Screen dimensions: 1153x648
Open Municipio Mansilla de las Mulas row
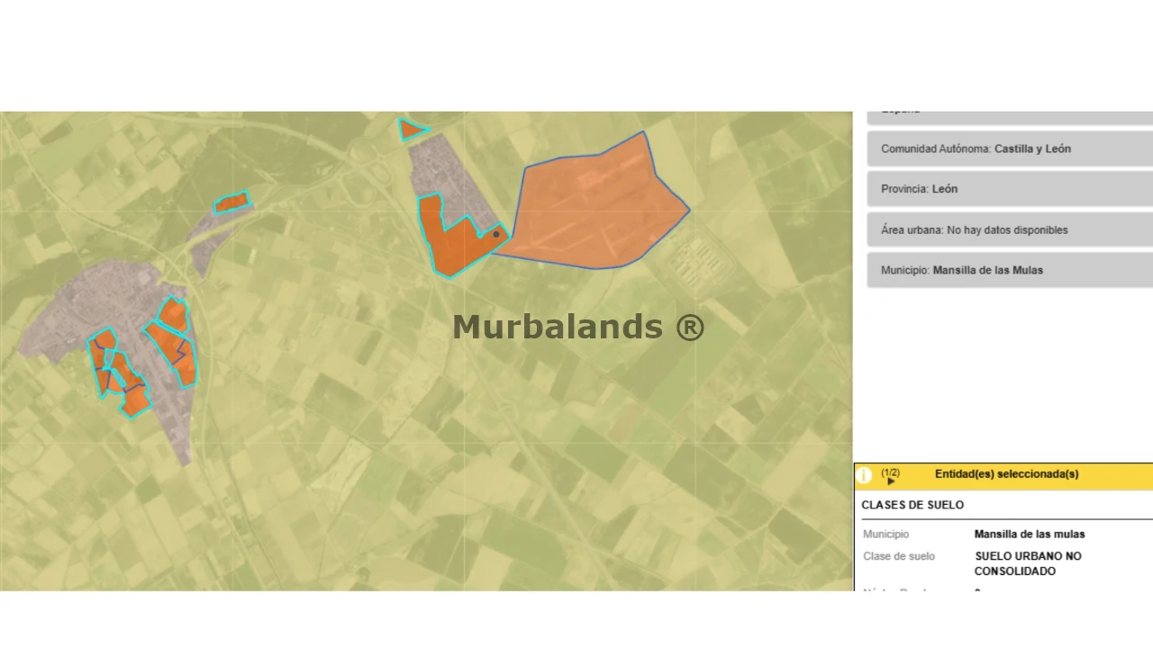[1009, 270]
